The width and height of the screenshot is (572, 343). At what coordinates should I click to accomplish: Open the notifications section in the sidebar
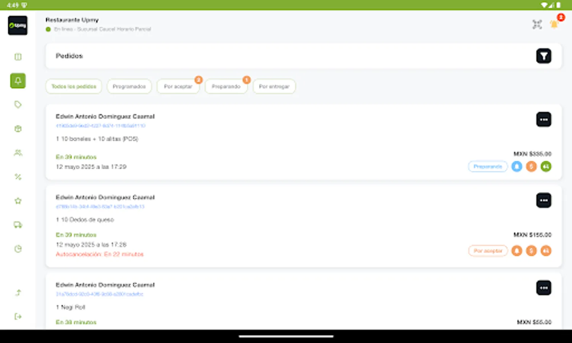(18, 81)
